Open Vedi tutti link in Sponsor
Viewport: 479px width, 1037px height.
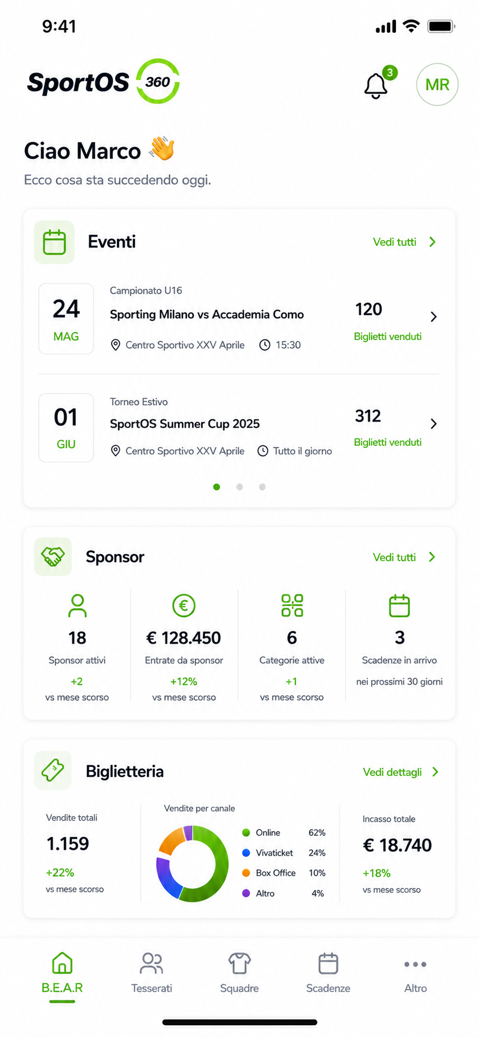pyautogui.click(x=394, y=557)
